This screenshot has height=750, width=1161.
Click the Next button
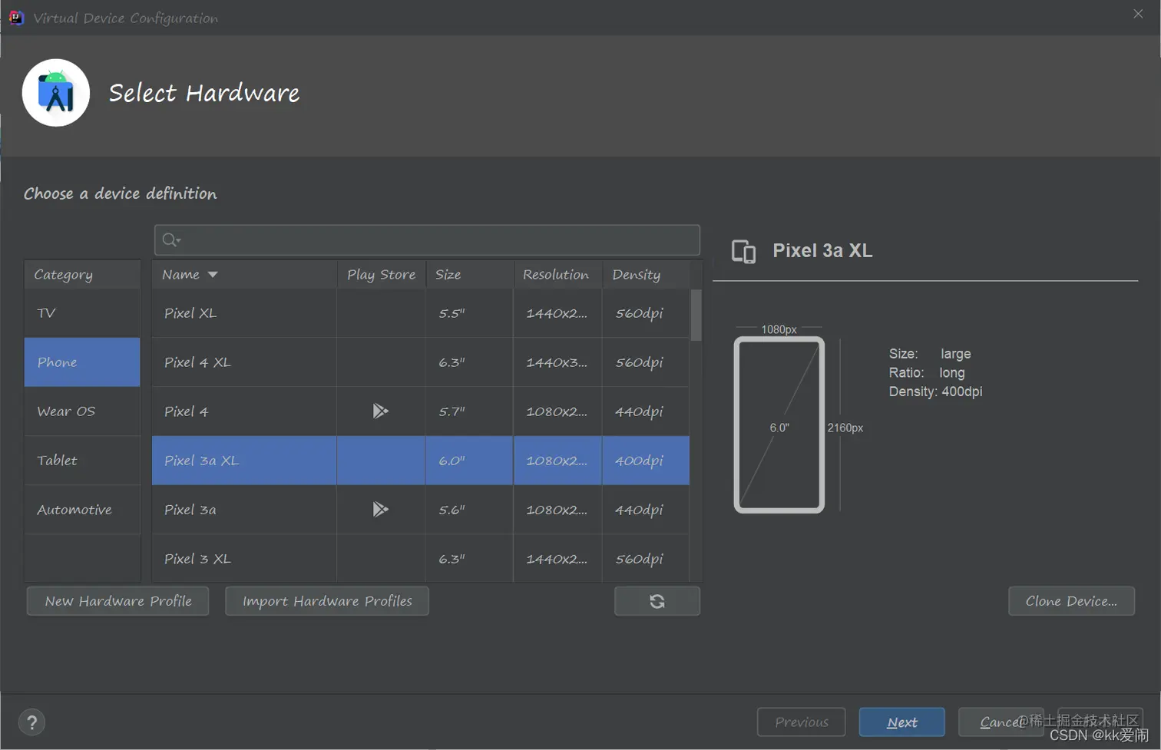[x=902, y=722]
